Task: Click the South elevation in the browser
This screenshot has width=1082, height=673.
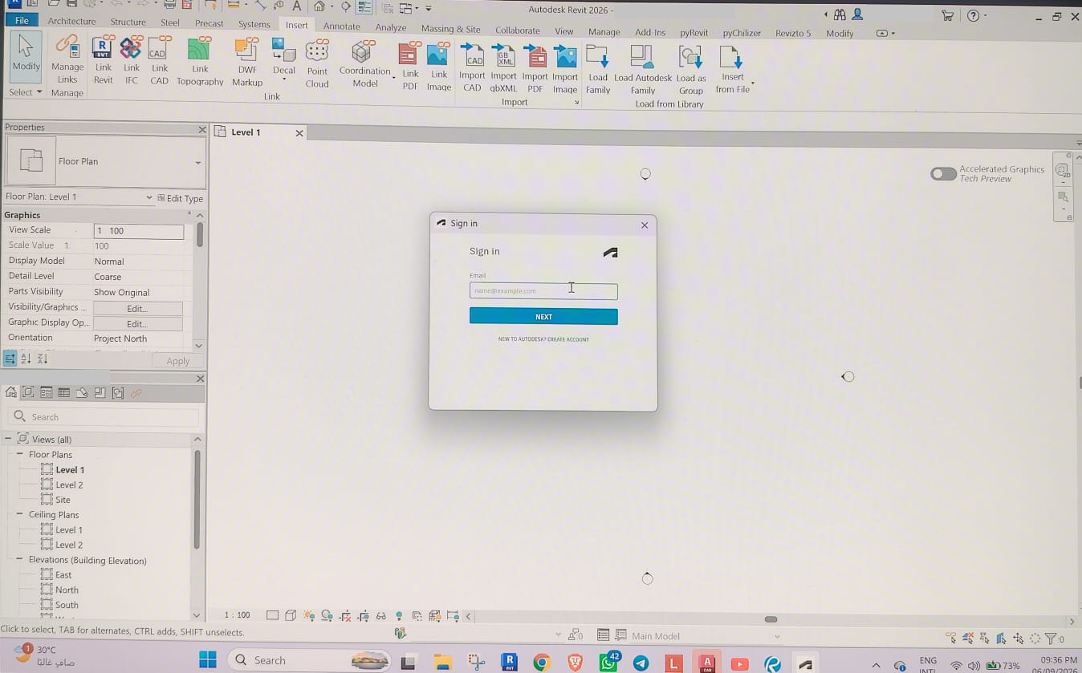Action: pos(67,605)
